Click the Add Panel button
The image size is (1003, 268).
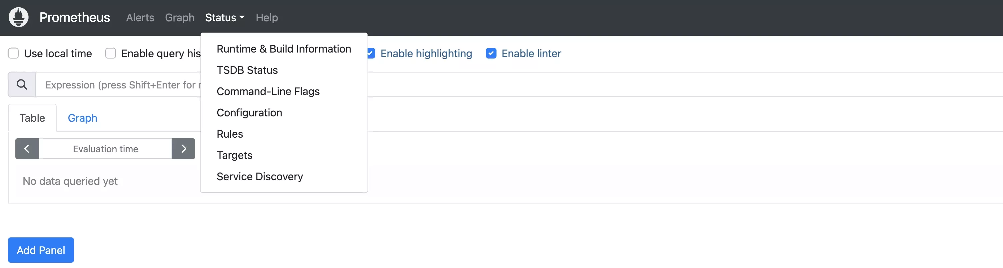41,250
